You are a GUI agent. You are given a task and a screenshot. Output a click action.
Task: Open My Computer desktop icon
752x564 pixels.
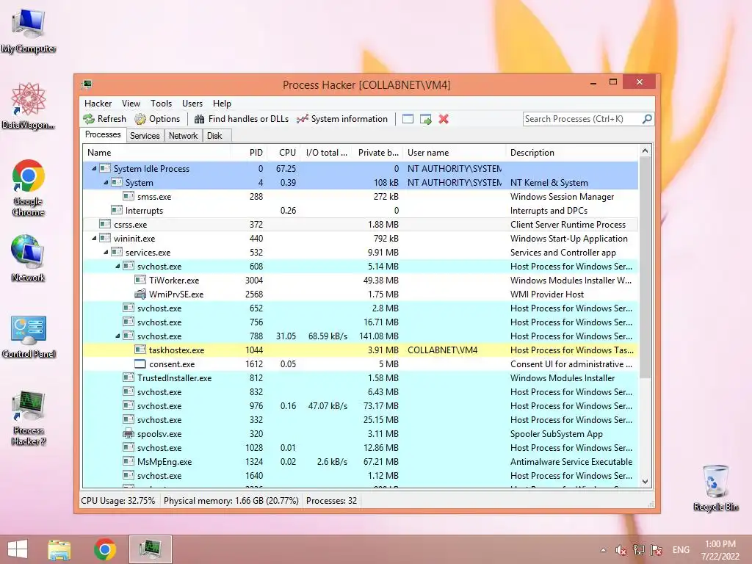click(x=29, y=31)
